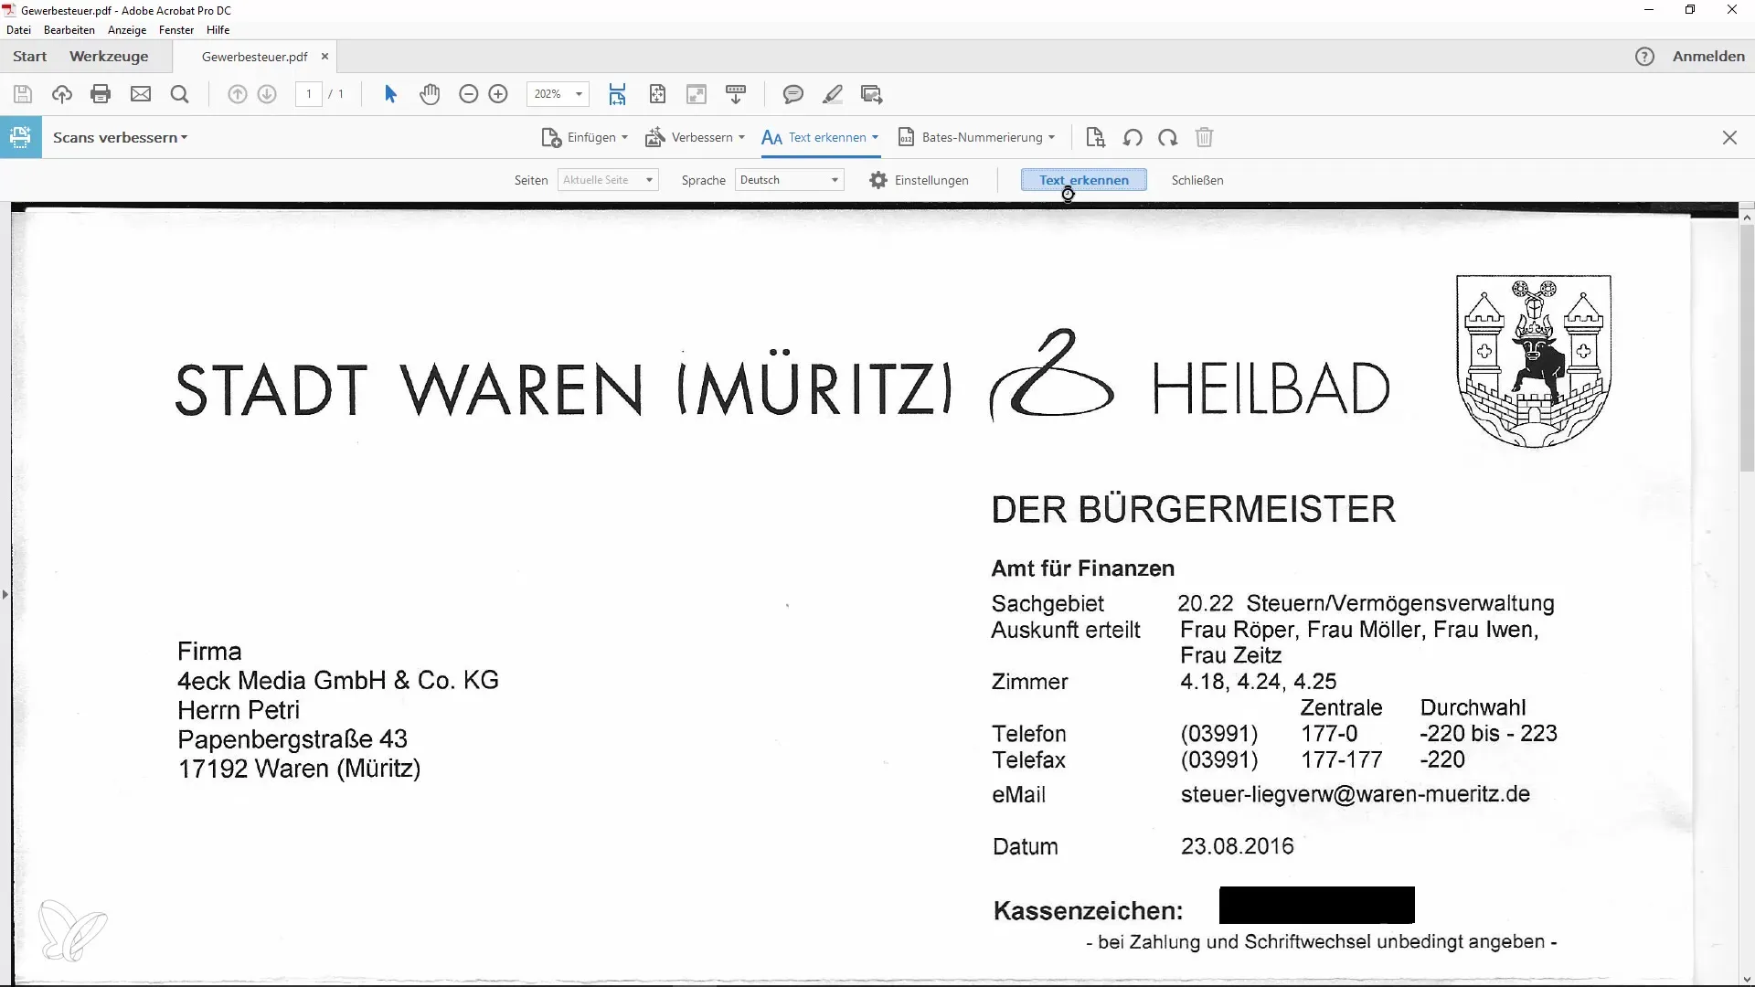
Task: Delete page with trash icon
Action: pyautogui.click(x=1205, y=137)
